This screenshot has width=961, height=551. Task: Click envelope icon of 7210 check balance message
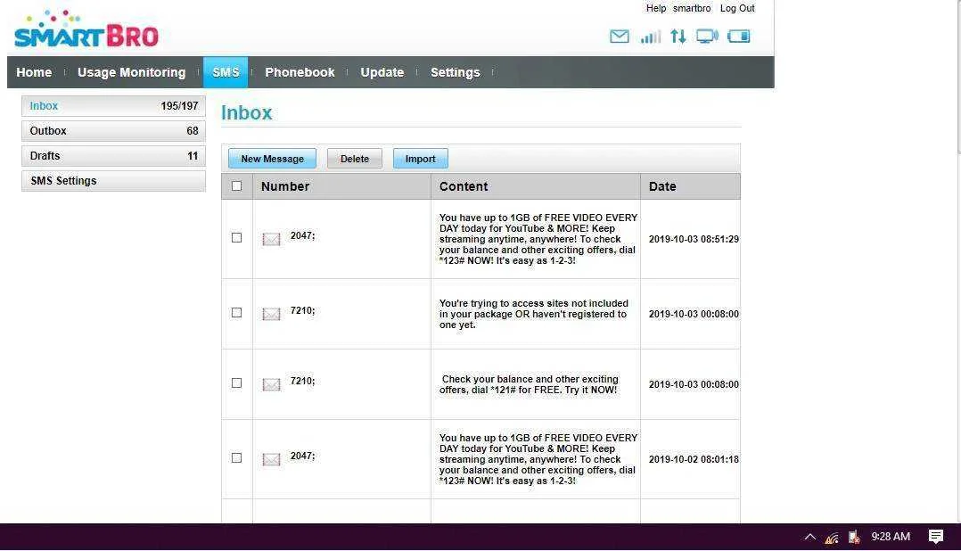click(271, 384)
